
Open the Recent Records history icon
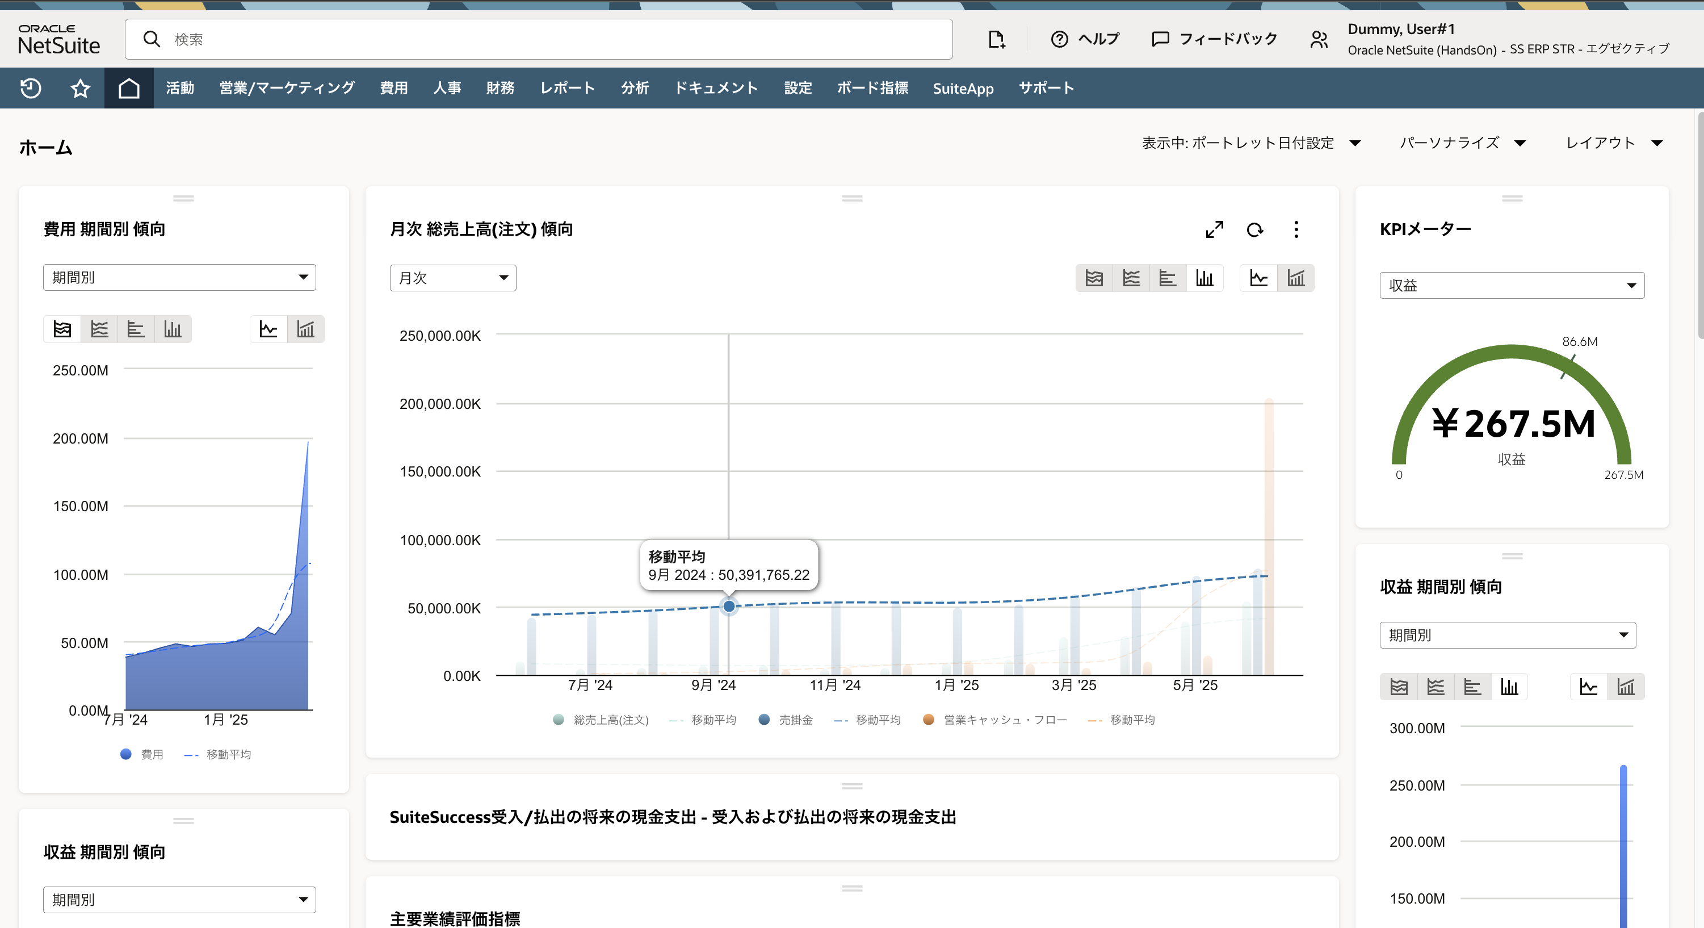[31, 88]
